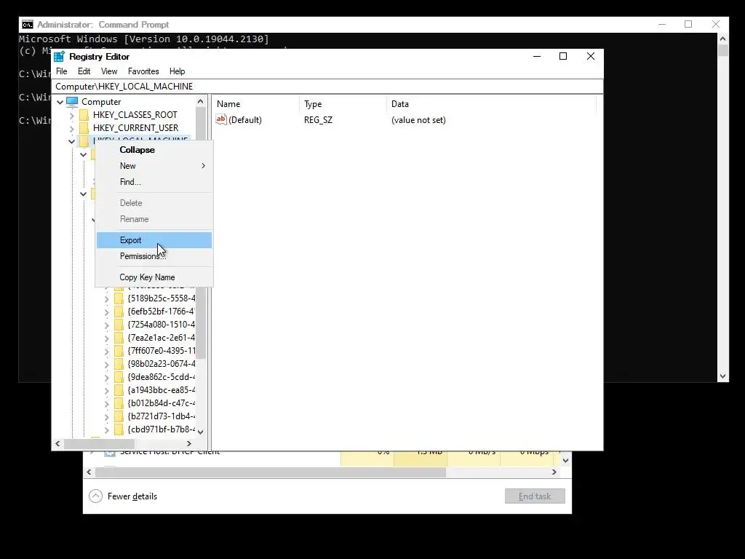Expand the {6efb52bf-1766-4 key
745x559 pixels.
106,312
